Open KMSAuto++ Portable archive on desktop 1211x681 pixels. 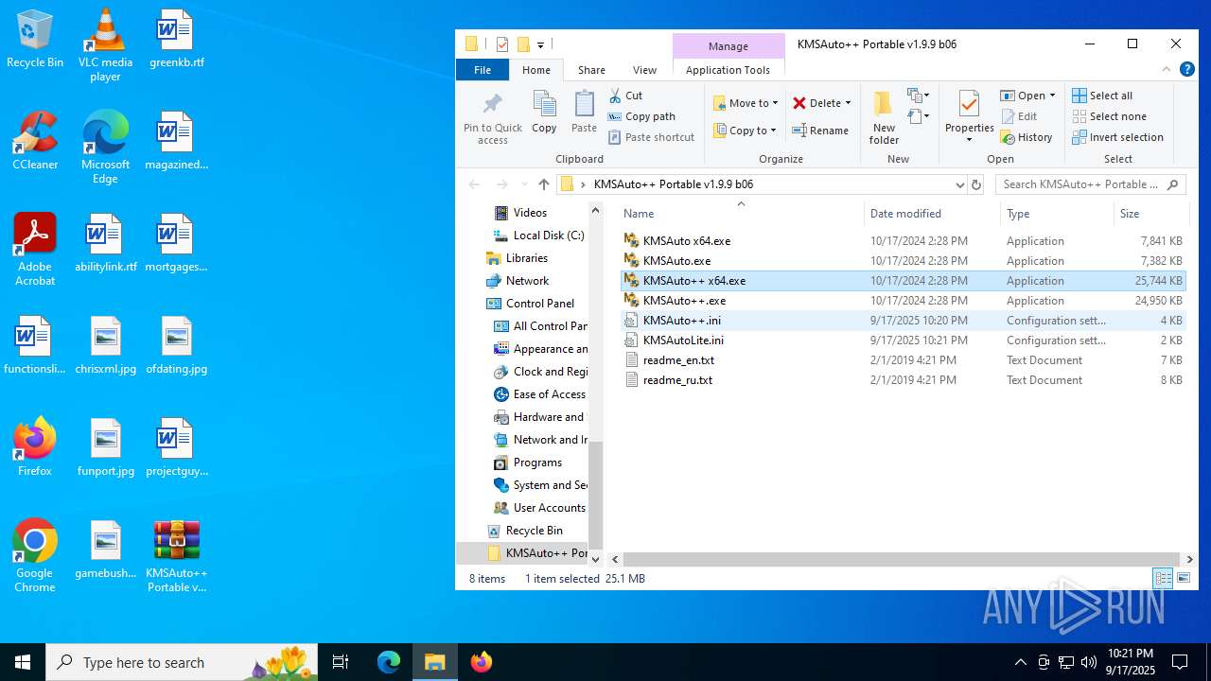tap(176, 556)
